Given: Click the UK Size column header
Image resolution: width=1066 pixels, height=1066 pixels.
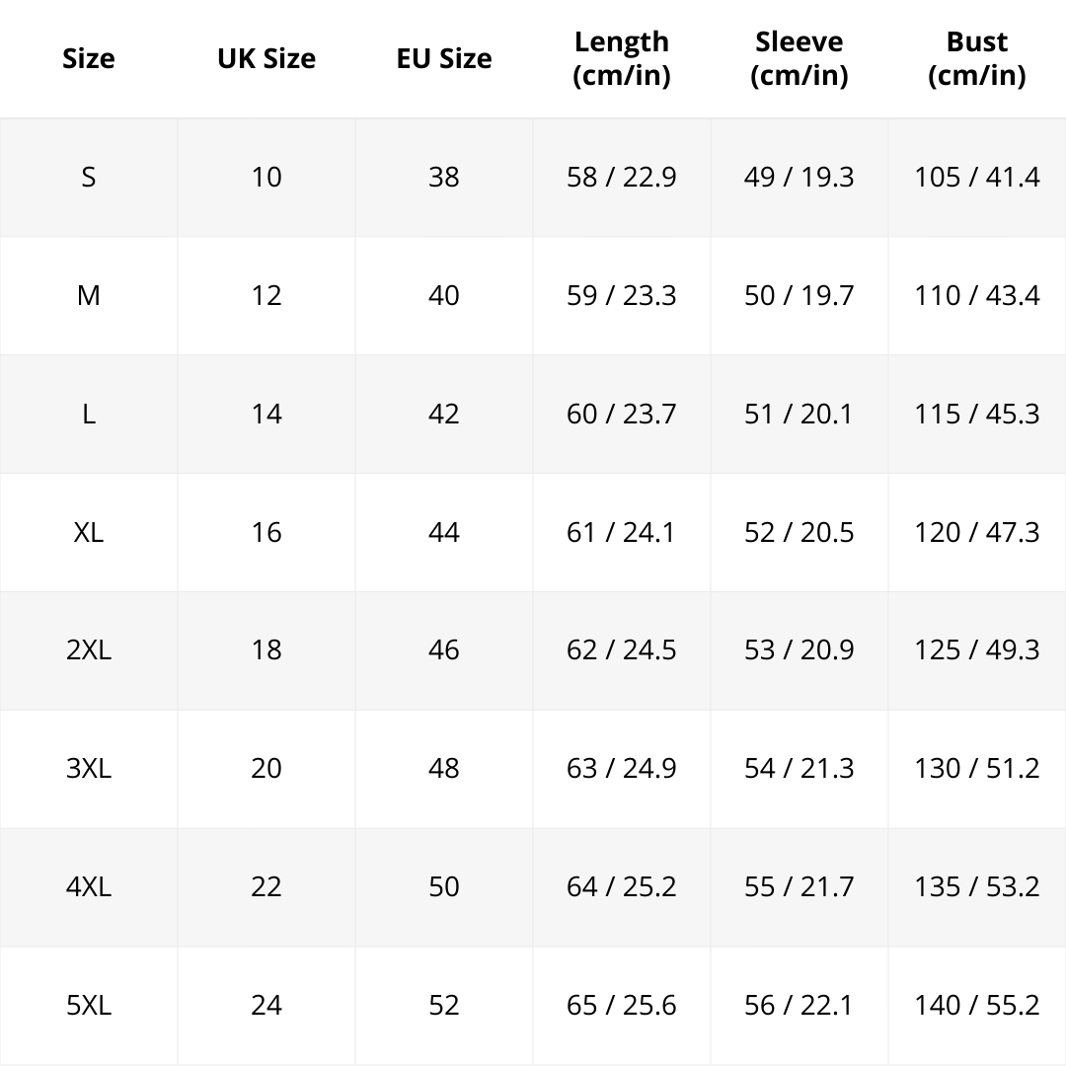Looking at the screenshot, I should 266,58.
